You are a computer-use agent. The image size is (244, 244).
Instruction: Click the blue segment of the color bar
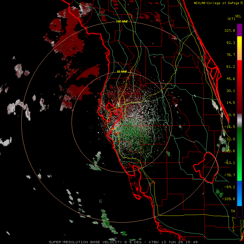point(239,193)
